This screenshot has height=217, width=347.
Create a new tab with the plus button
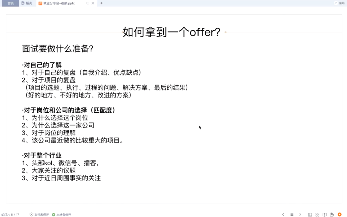coord(101,3)
